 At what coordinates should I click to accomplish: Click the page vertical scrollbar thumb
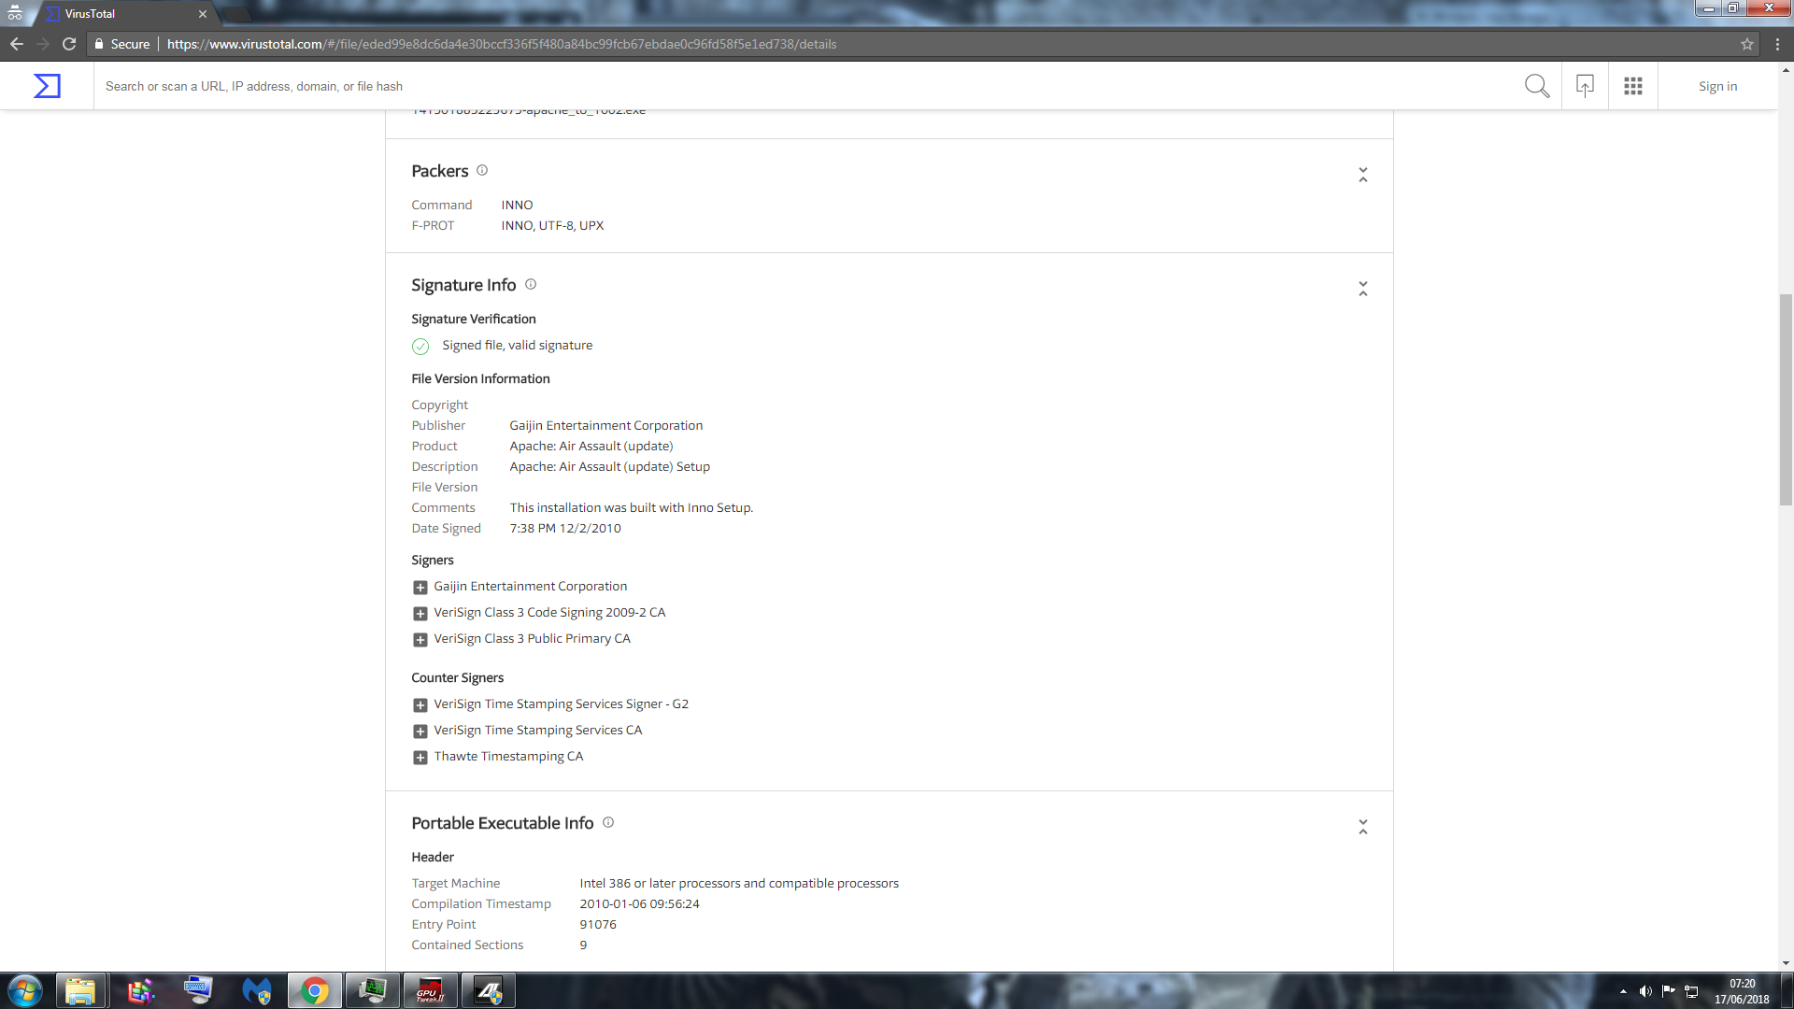click(1786, 400)
